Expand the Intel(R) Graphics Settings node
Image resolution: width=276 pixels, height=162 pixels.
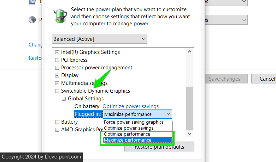tap(57, 52)
